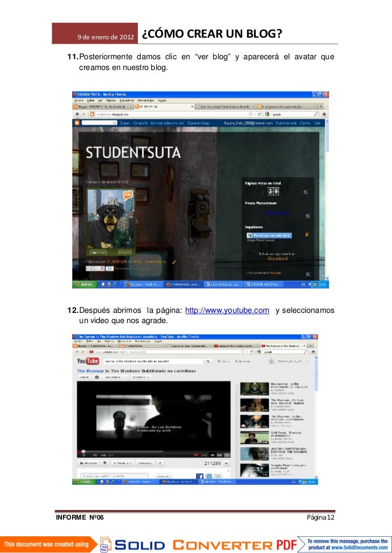Click the YouTube logo
This screenshot has width=392, height=553.
coord(88,361)
